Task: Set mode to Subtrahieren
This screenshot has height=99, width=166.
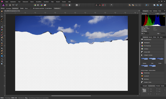Action: (x=15, y=8)
